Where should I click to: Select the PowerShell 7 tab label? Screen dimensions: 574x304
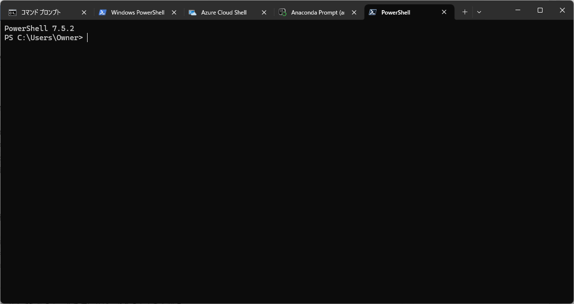click(x=396, y=13)
